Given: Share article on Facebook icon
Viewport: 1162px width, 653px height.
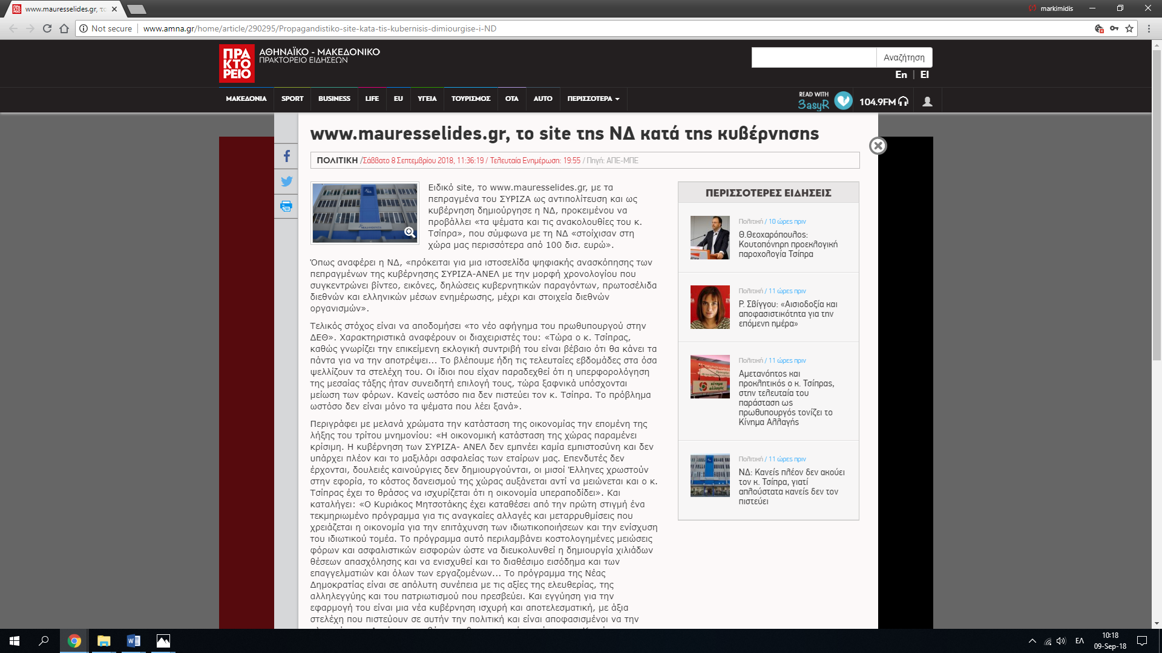Looking at the screenshot, I should point(286,156).
